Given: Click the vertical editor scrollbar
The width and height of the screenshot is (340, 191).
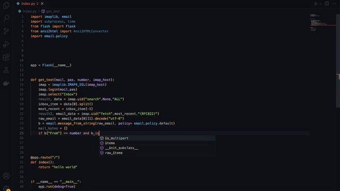Looking at the screenshot, I should (338, 60).
